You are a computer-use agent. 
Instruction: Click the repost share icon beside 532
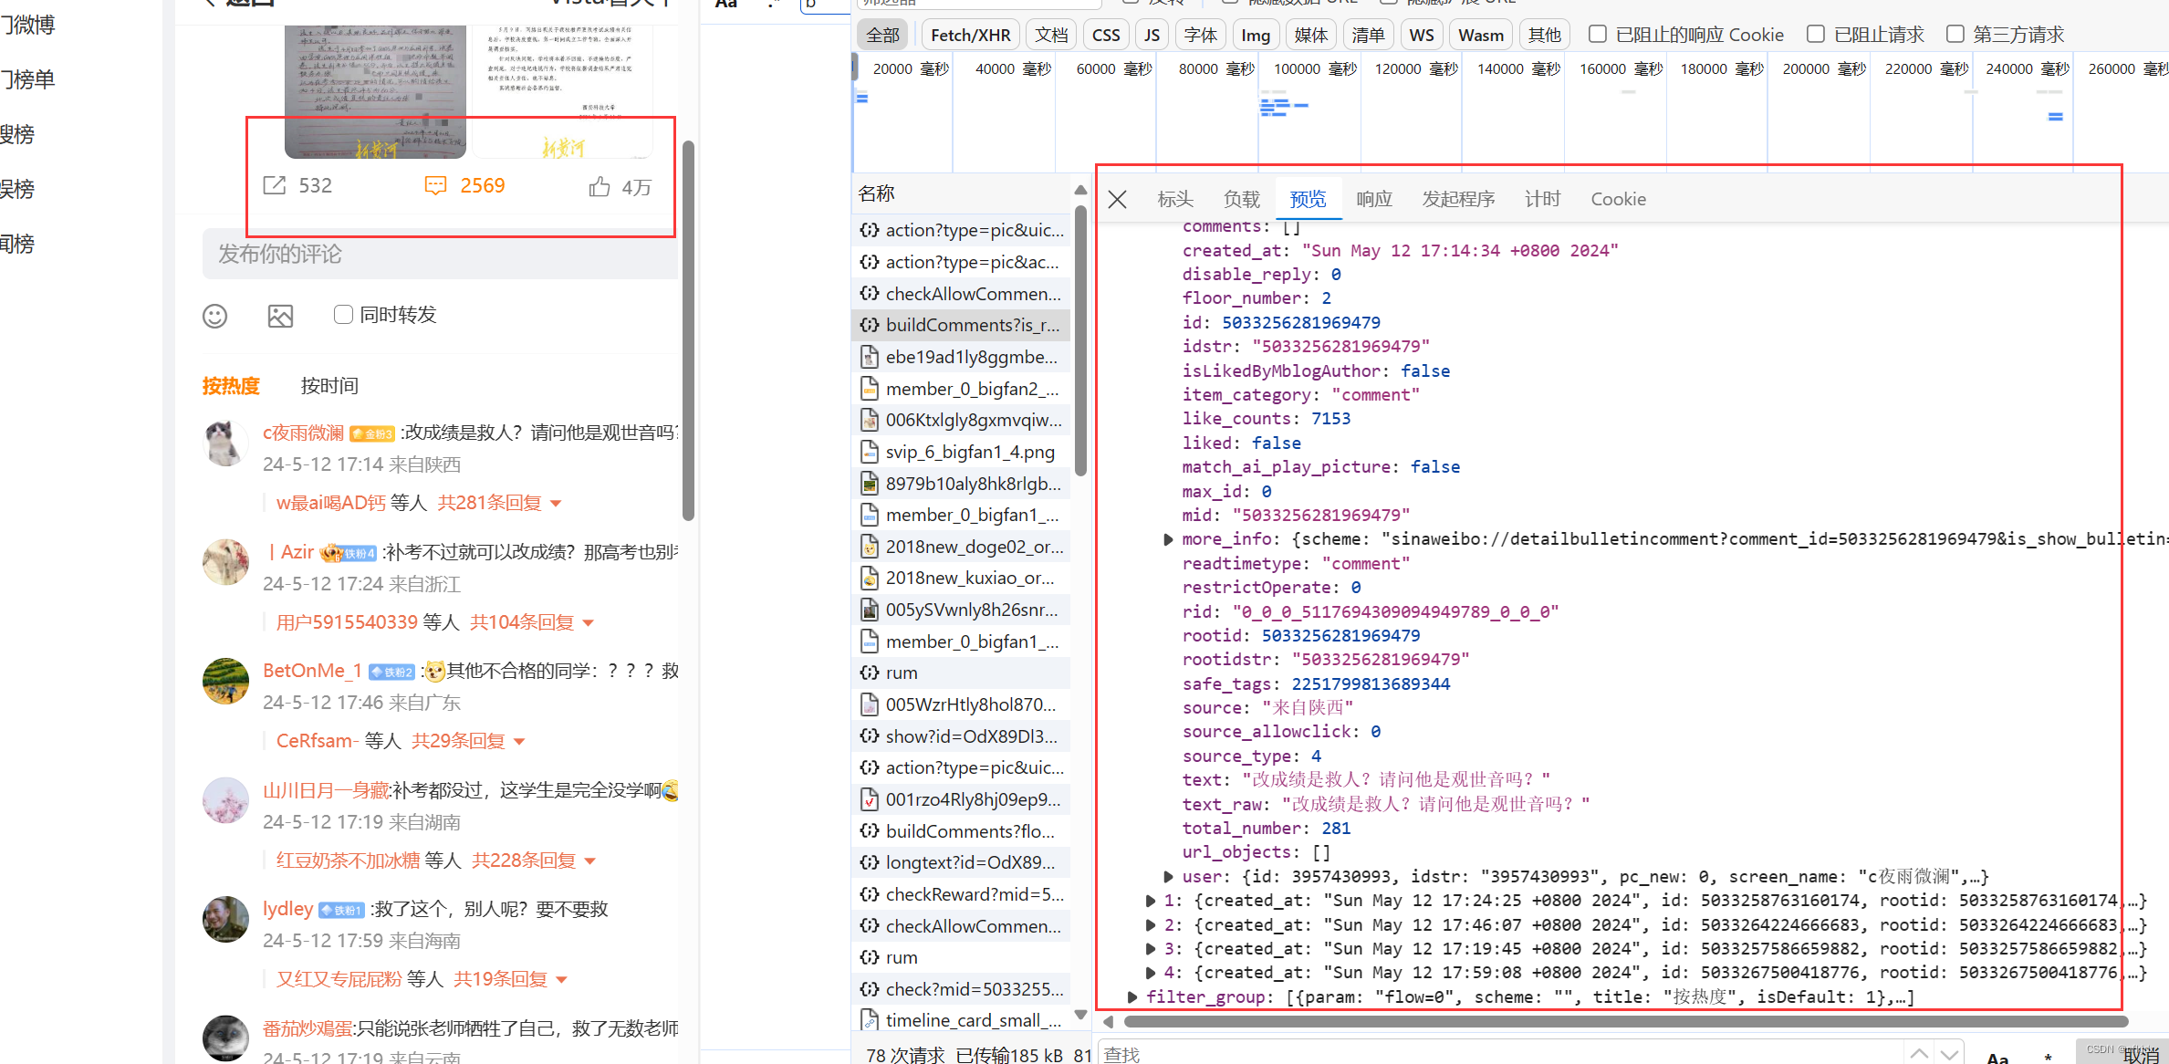click(x=274, y=186)
